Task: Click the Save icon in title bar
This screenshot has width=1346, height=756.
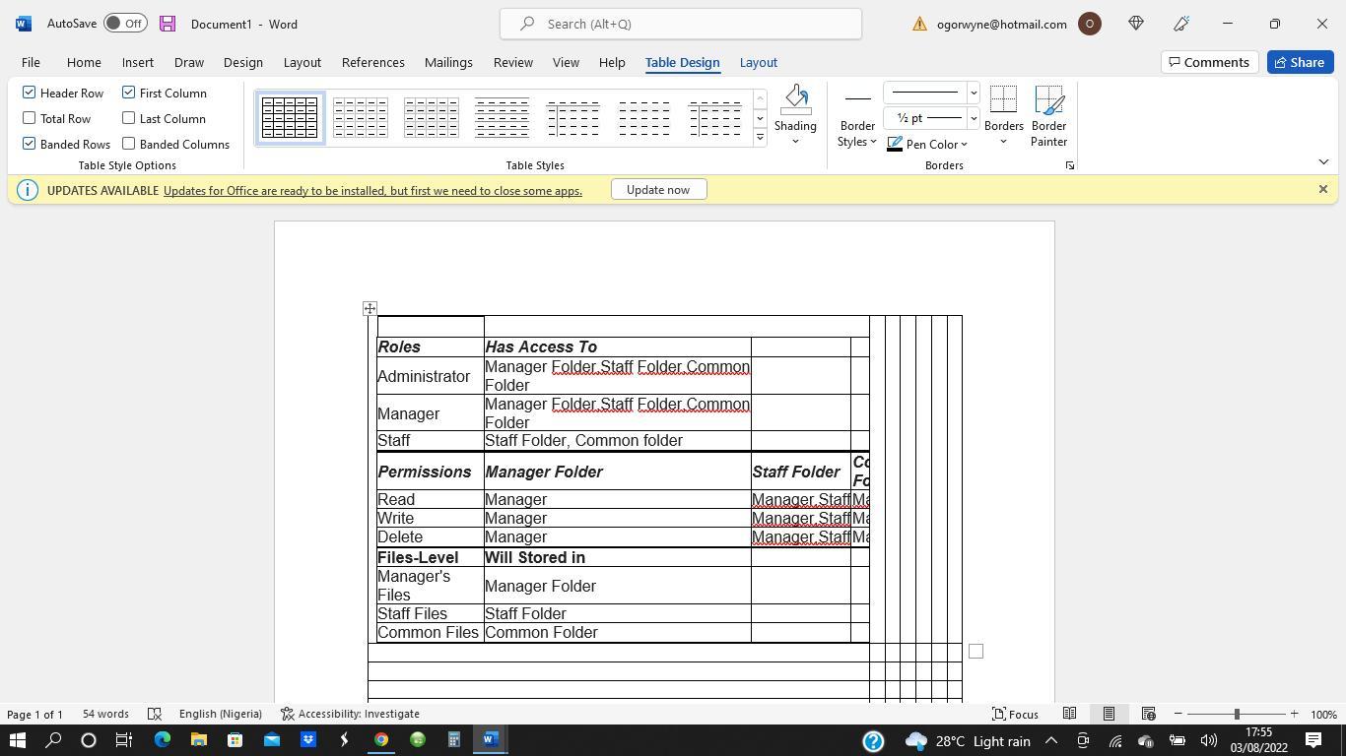Action: (x=168, y=24)
